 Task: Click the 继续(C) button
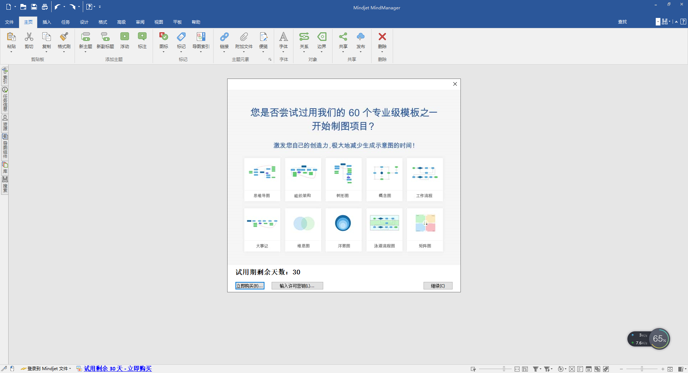(x=438, y=286)
